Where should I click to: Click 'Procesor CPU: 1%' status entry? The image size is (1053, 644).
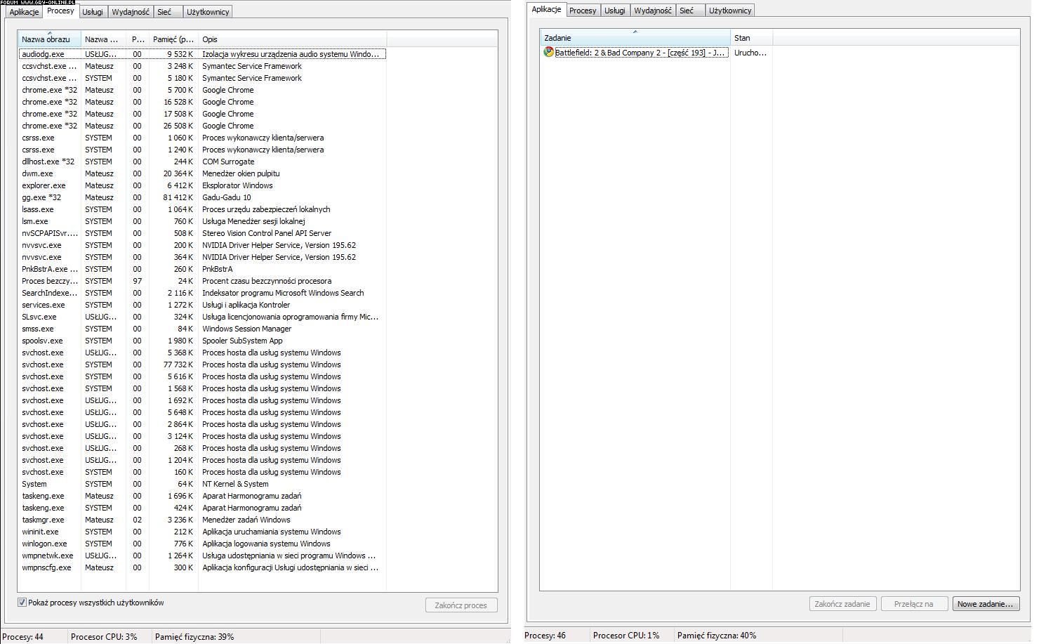pyautogui.click(x=626, y=636)
